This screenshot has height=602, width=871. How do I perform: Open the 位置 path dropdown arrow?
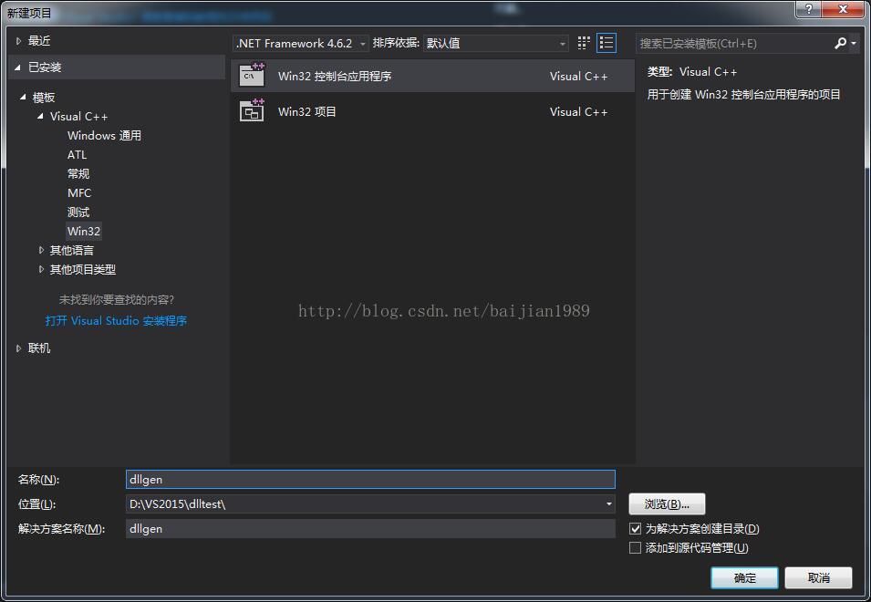[x=609, y=504]
